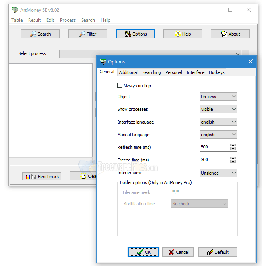Confirm with the OK button

(143, 252)
